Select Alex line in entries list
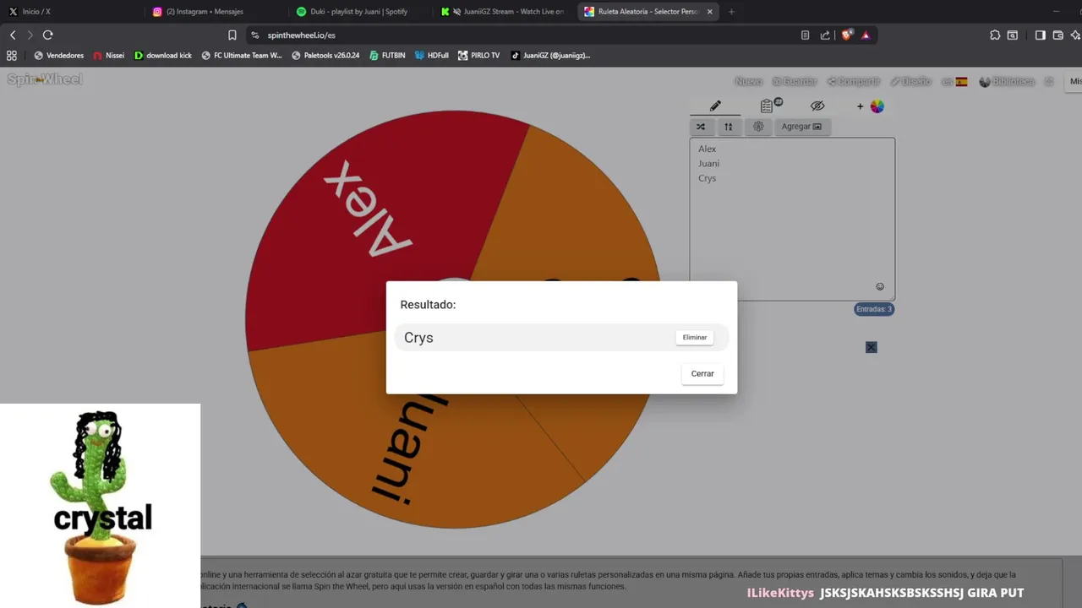The width and height of the screenshot is (1082, 608). (x=708, y=149)
